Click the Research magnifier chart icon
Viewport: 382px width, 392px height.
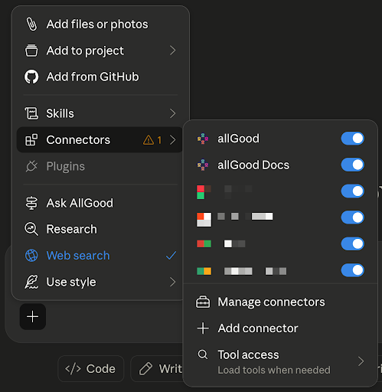pyautogui.click(x=31, y=229)
